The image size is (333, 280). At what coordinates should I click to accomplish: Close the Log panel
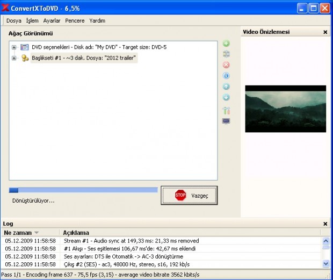[x=325, y=224]
